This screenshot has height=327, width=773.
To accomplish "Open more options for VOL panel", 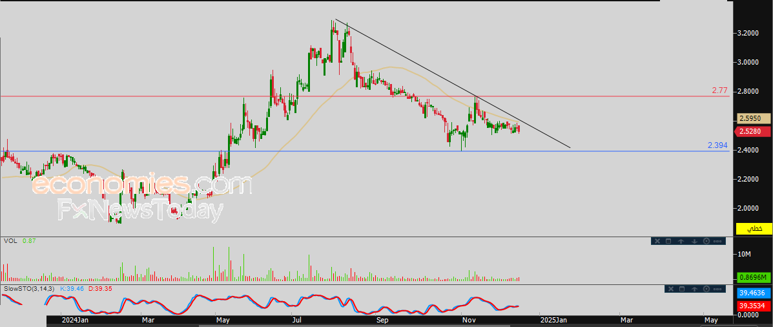I will point(717,241).
